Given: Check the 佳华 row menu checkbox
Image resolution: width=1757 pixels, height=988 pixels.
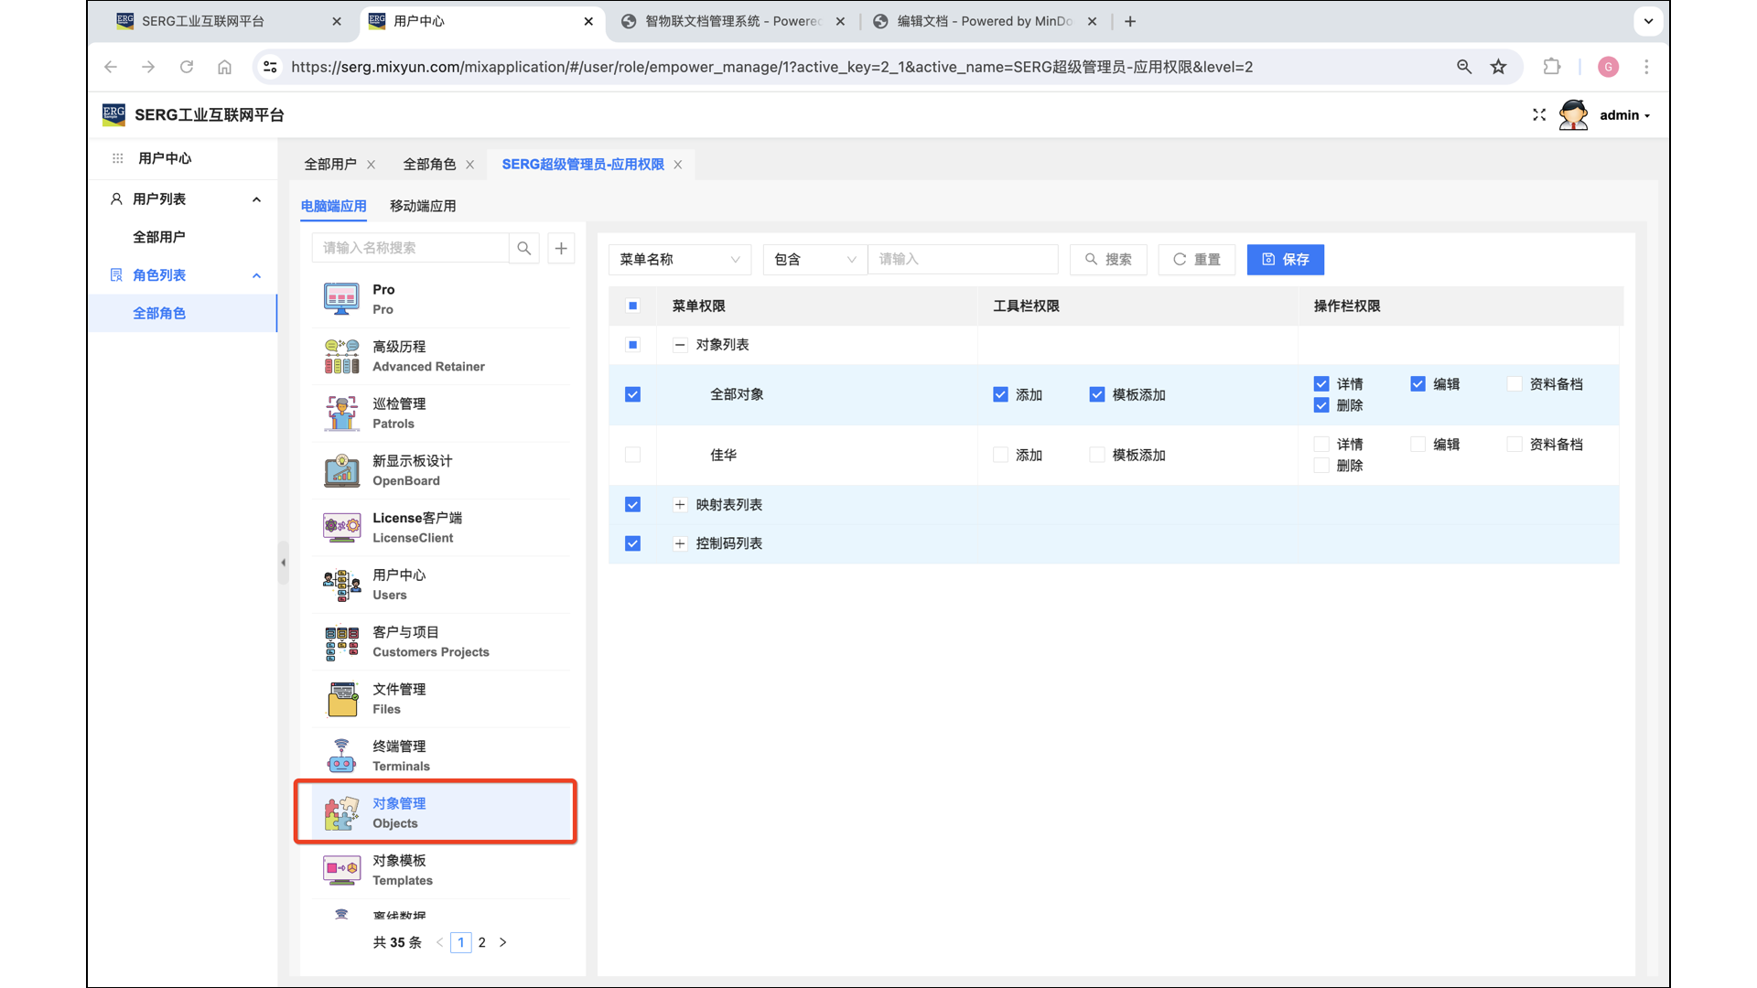Looking at the screenshot, I should click(x=632, y=455).
